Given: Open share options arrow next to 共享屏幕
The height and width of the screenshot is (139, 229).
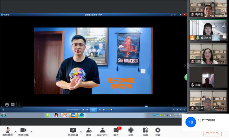Looking at the screenshot, I should 81,132.
